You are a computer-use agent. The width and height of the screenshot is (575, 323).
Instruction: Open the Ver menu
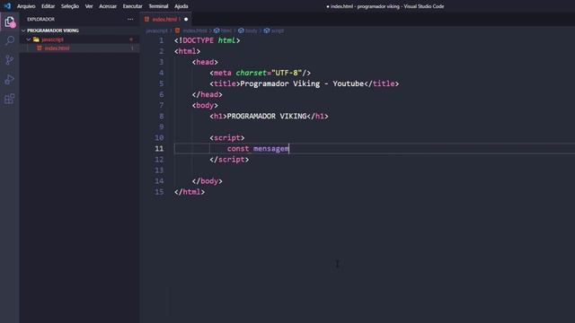coord(89,6)
